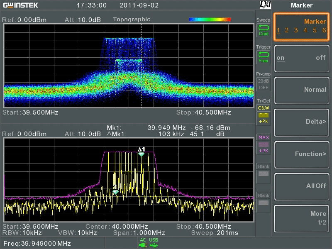Select the Sweep Cont indicator icon
332x249 pixels.
(x=264, y=30)
